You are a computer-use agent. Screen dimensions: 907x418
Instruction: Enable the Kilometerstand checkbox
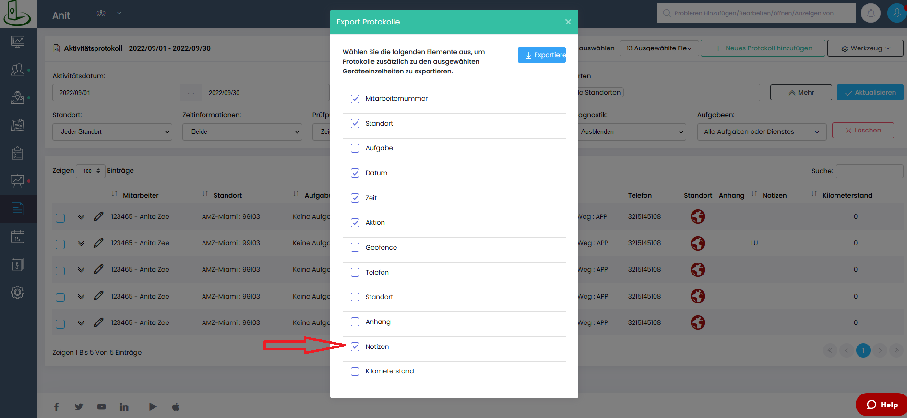(x=355, y=371)
